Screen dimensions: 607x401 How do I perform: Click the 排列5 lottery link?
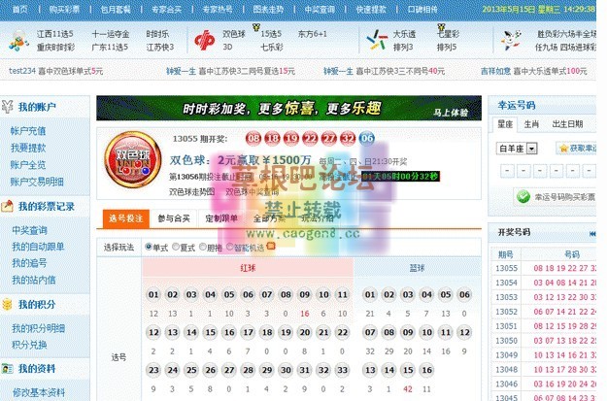tap(447, 48)
